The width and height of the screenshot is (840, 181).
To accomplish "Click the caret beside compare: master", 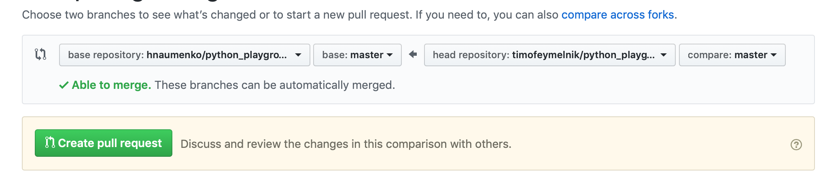I will pyautogui.click(x=774, y=55).
